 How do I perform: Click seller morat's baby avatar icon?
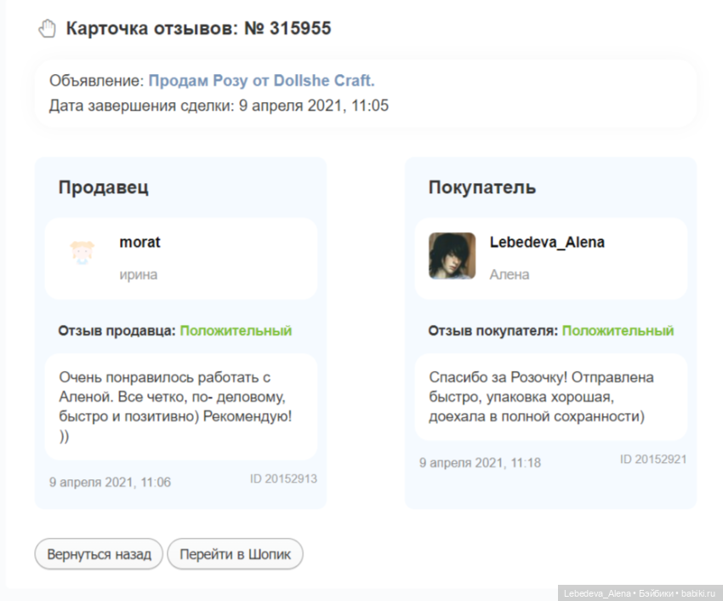tap(82, 254)
